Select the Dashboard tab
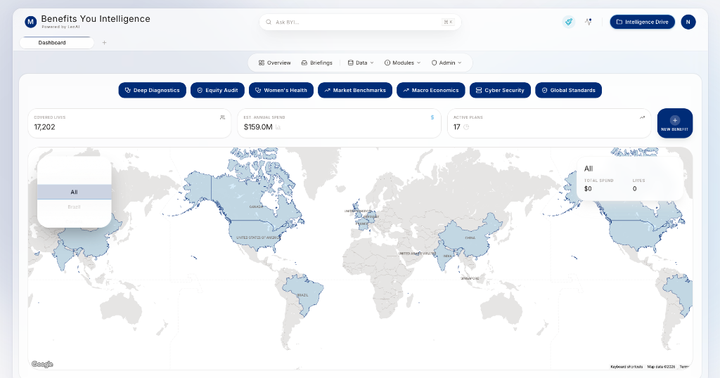 click(x=56, y=43)
